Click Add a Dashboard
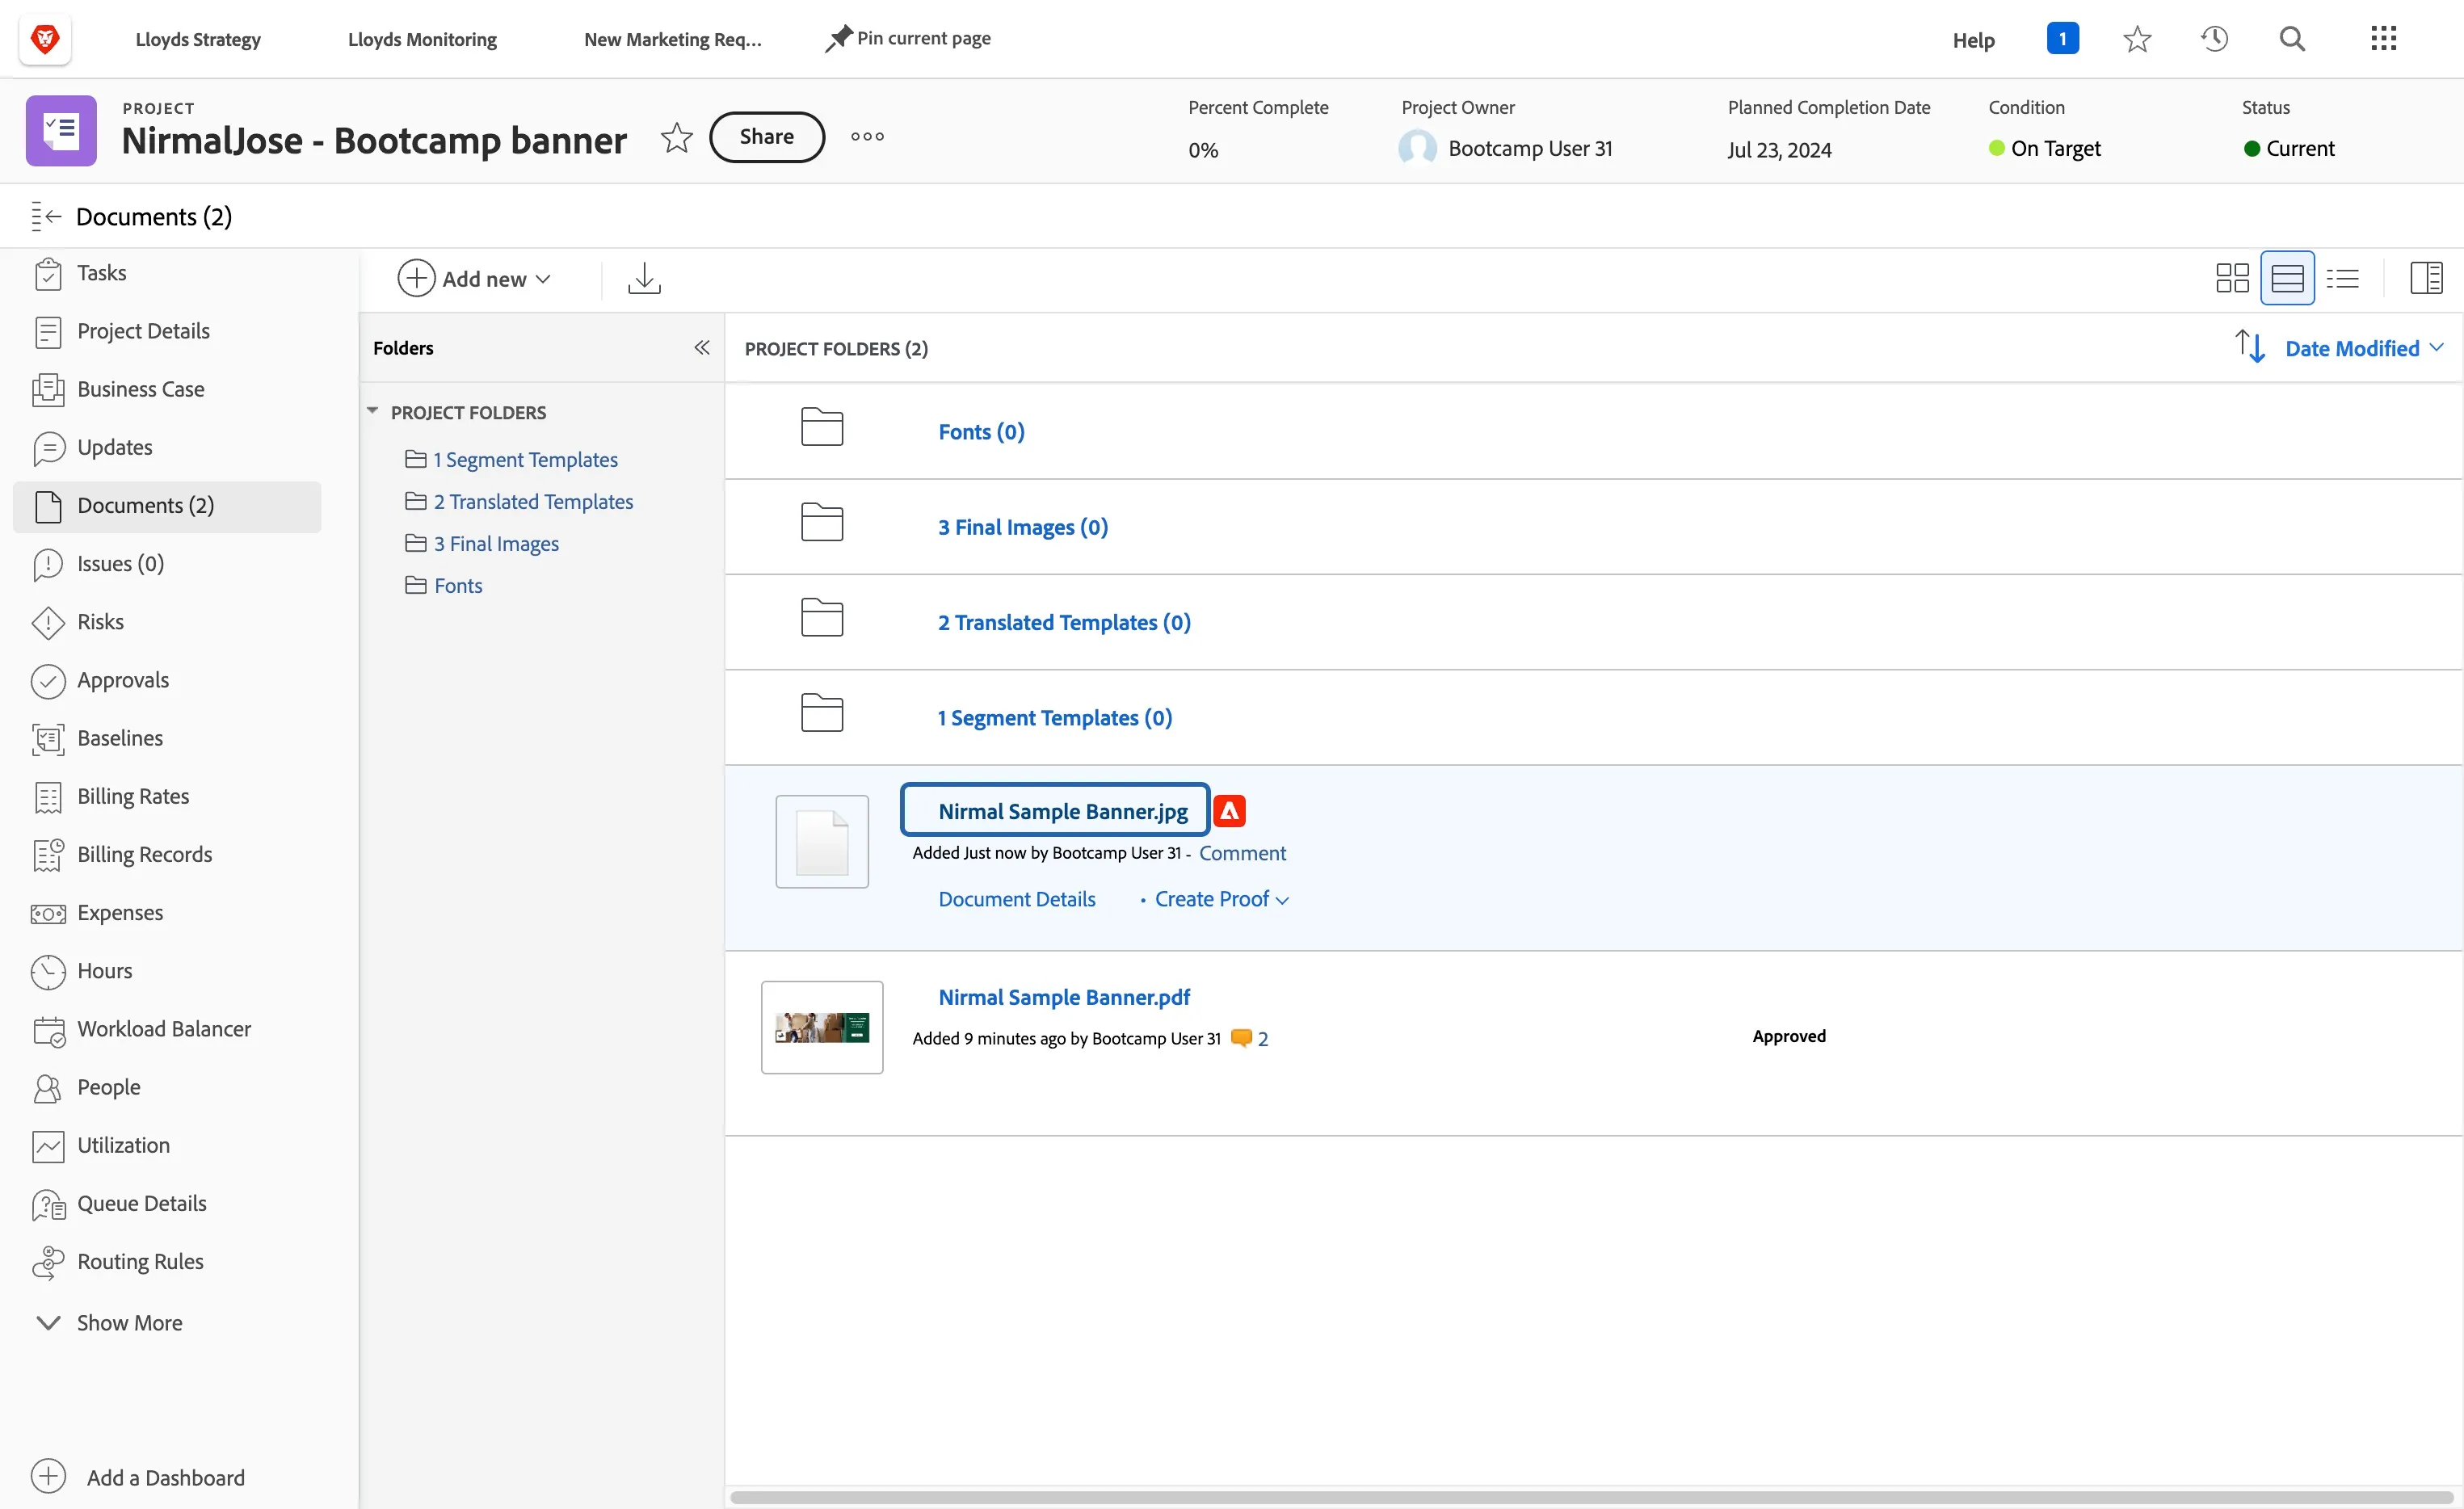2464x1509 pixels. pos(138,1477)
